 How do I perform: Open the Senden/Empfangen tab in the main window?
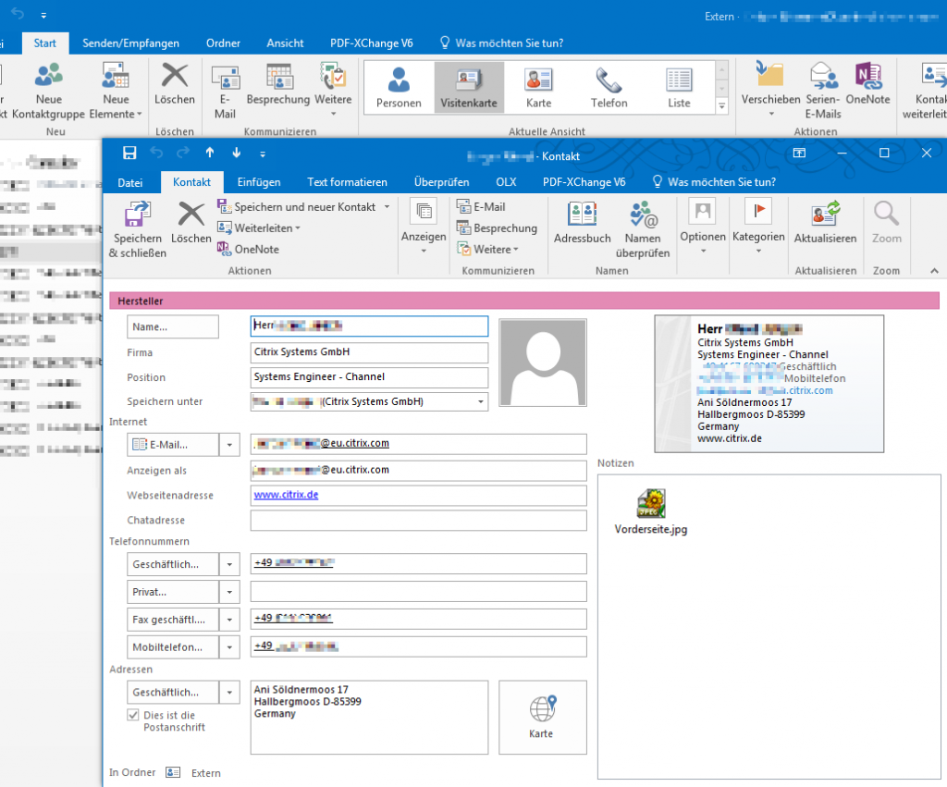130,43
